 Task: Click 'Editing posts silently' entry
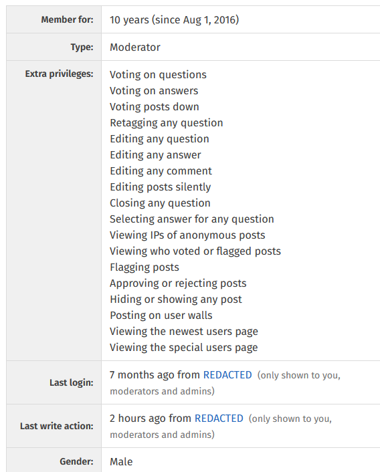[x=160, y=187]
